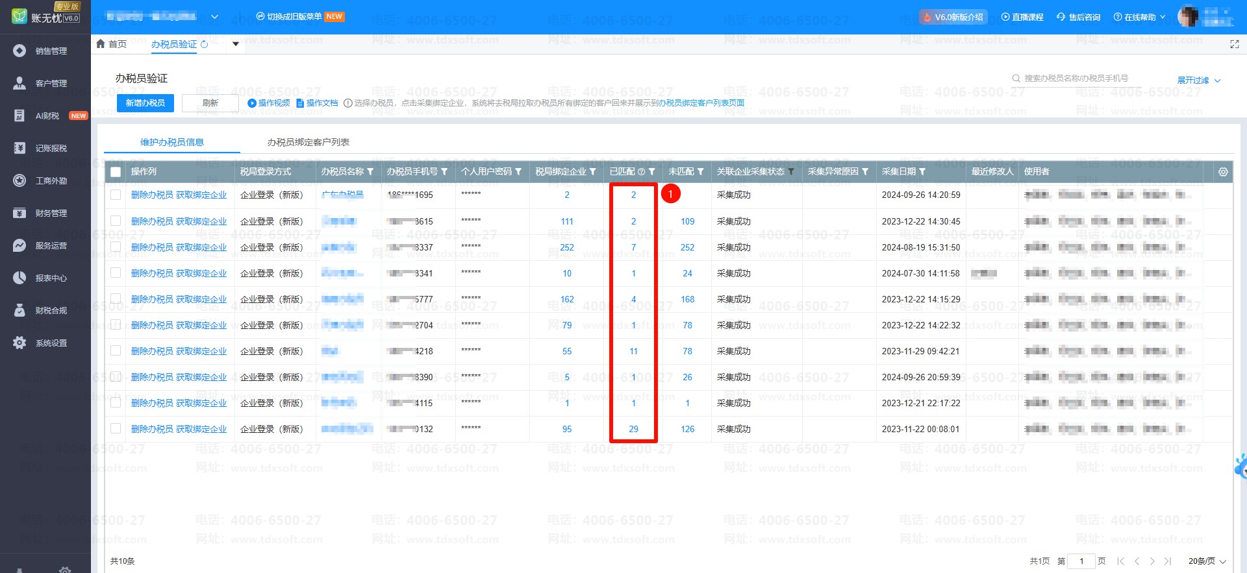
Task: Click the 已匹配 help question mark icon
Action: [x=641, y=172]
